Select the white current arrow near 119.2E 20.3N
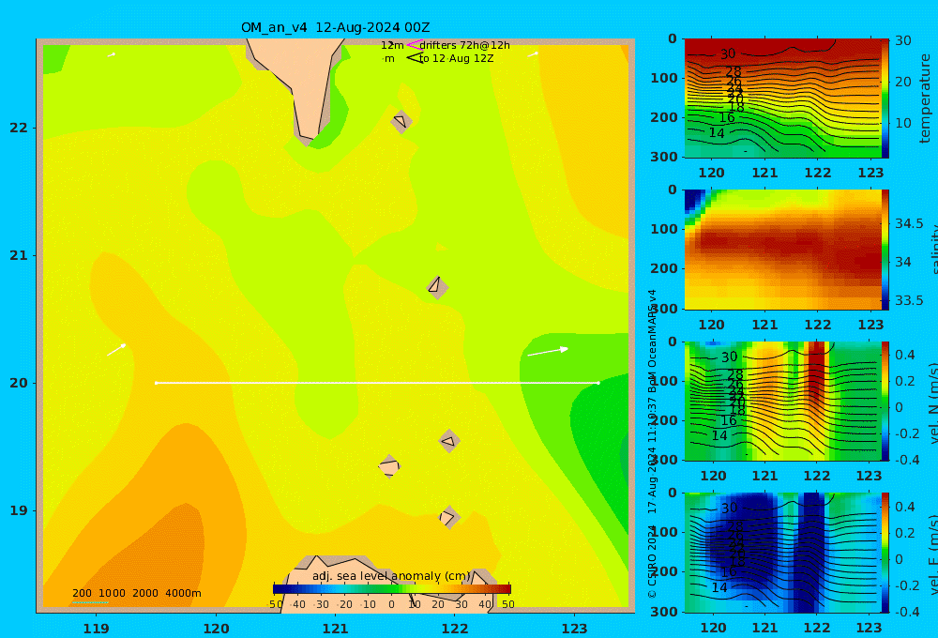Screen dimensions: 938x638 [x=116, y=350]
